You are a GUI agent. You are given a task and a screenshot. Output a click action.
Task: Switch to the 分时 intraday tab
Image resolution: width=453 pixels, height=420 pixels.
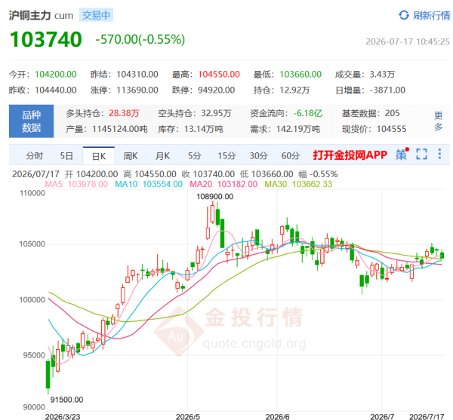[x=35, y=156]
